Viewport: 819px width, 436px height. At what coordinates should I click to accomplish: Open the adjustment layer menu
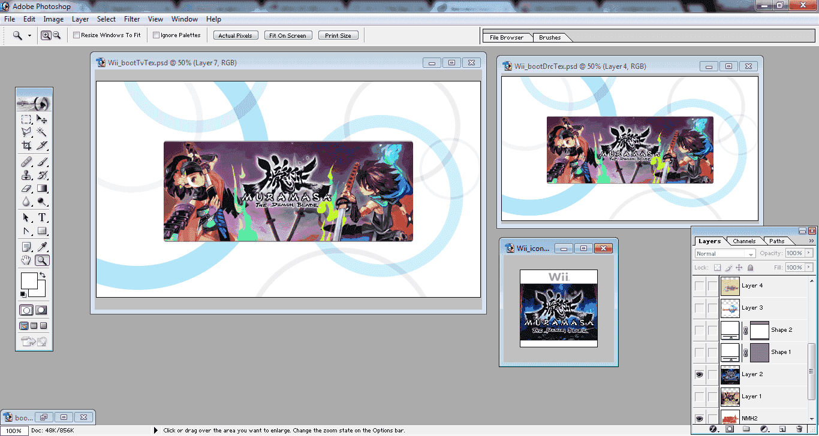[764, 429]
